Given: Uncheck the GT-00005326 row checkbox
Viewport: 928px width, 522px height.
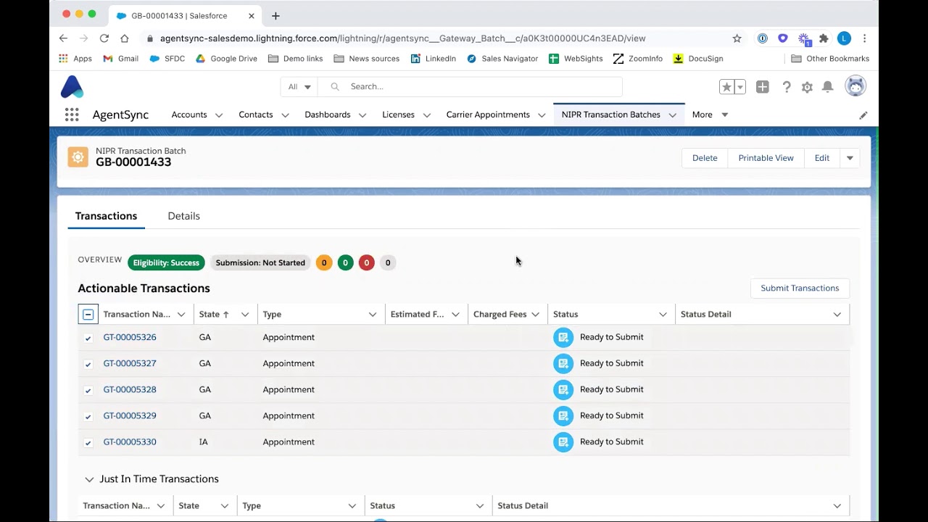Looking at the screenshot, I should (x=88, y=338).
